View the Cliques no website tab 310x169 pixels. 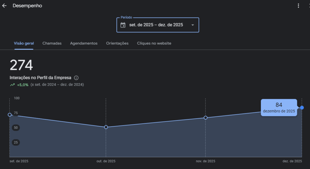(x=154, y=43)
